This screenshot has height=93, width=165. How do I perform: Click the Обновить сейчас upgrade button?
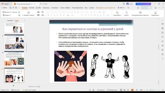click(143, 4)
